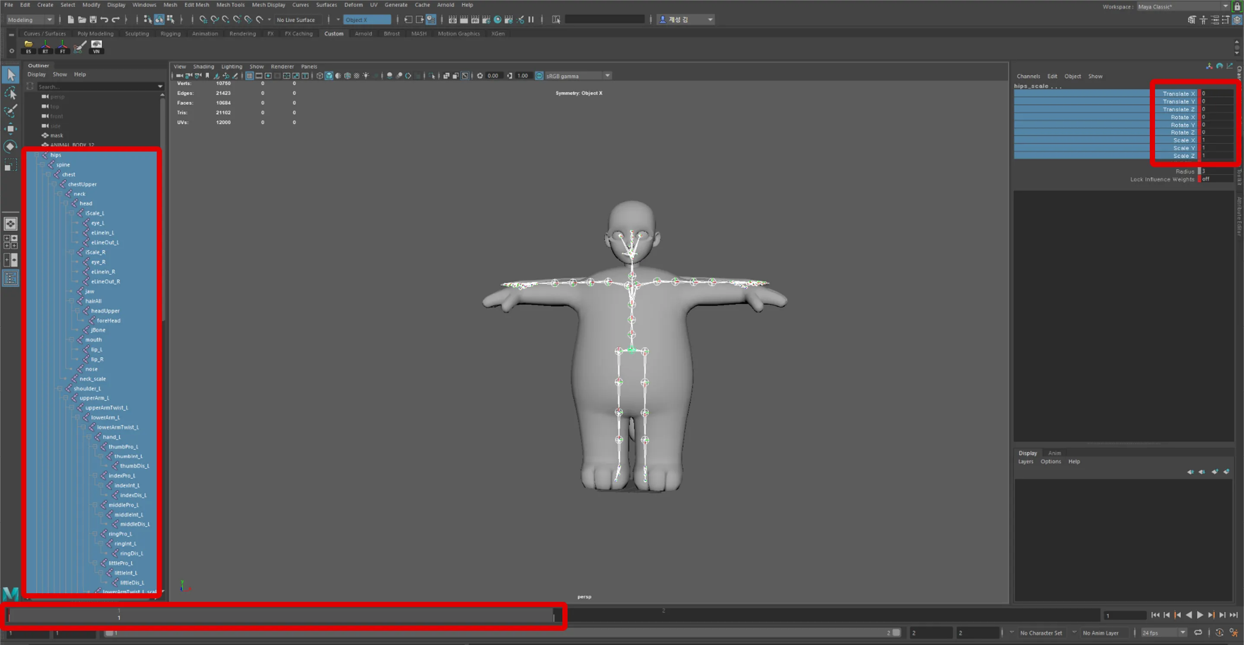Toggle the Channel Box layer editor icon
Viewport: 1244px width, 645px height.
(x=1237, y=20)
